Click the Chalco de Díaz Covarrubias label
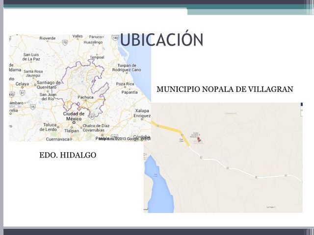Viewport: 314px width, 235px height. point(96,128)
